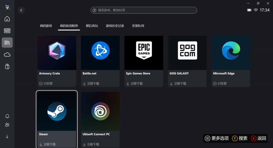Screen dimensions: 273x148
Task: Open the Store shopping bag icon
Action: (7, 67)
